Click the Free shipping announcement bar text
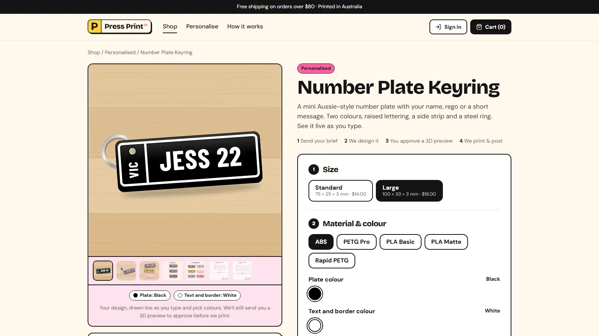This screenshot has height=336, width=599. point(299,6)
